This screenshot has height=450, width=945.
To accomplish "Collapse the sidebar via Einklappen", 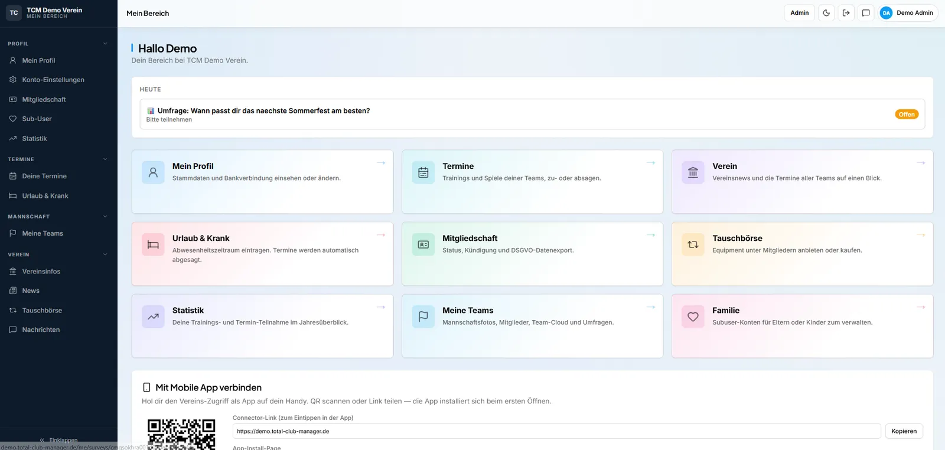I will point(58,440).
